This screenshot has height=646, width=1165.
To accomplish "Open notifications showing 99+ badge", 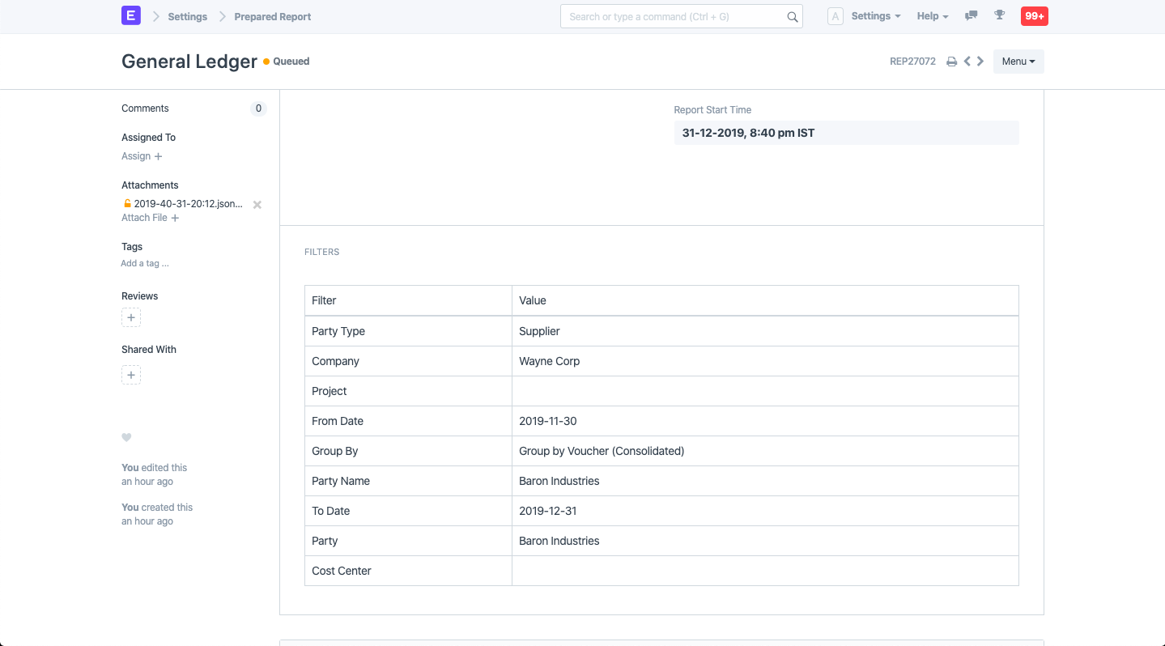I will tap(1034, 15).
